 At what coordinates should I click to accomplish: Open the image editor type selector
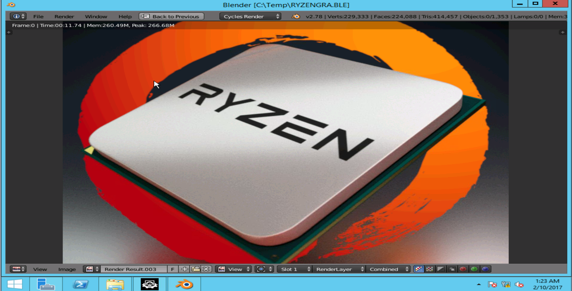coord(18,269)
